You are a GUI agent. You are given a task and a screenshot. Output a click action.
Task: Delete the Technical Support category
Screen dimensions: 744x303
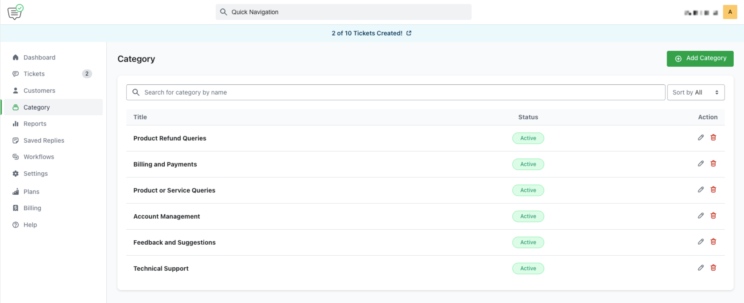pyautogui.click(x=713, y=268)
